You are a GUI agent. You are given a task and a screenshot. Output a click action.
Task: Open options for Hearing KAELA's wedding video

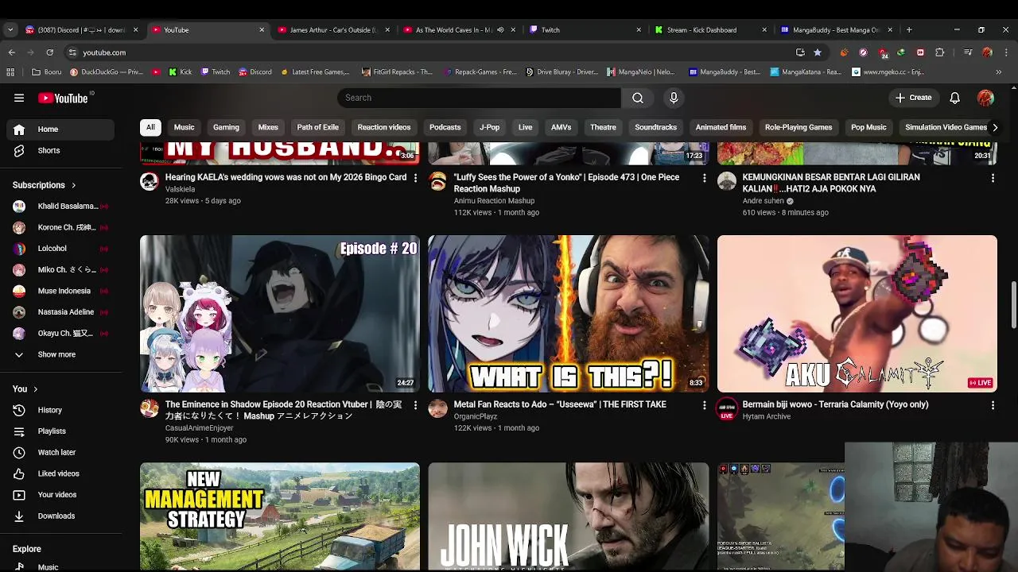click(x=415, y=178)
